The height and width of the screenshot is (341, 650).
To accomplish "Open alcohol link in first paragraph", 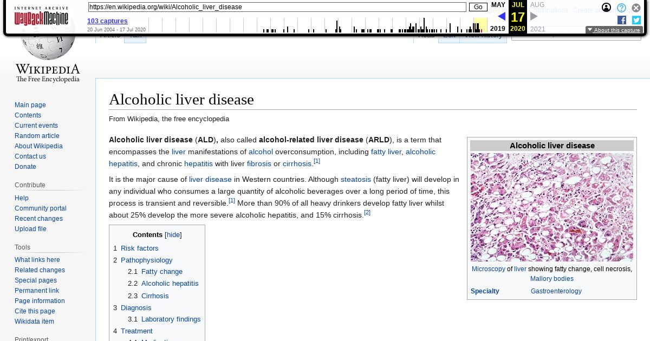I will pos(261,152).
